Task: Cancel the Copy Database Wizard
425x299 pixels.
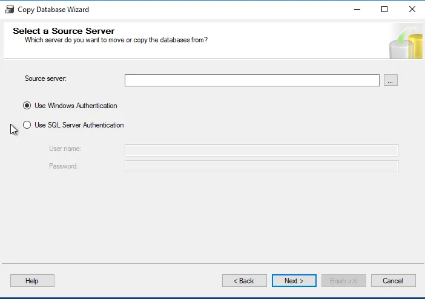Action: [394, 281]
